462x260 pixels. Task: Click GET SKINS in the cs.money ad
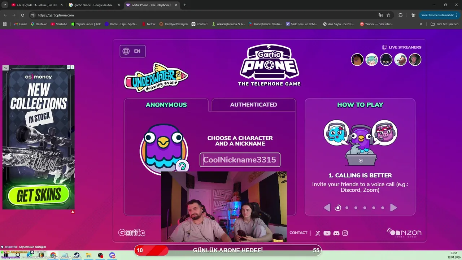point(39,195)
